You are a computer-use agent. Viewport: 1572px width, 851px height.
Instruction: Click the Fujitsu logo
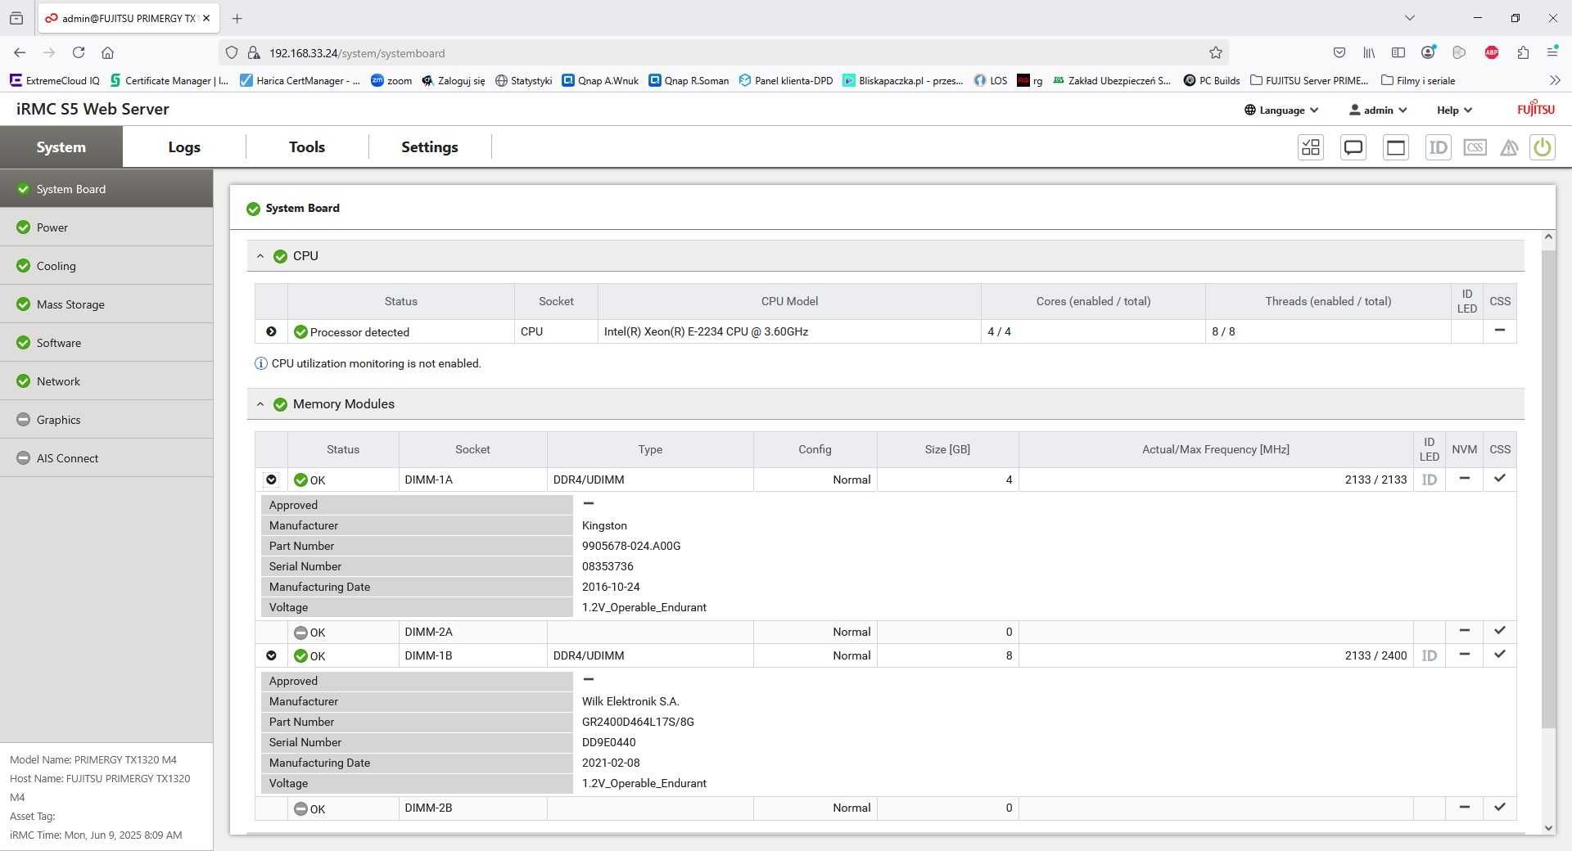[x=1535, y=109]
